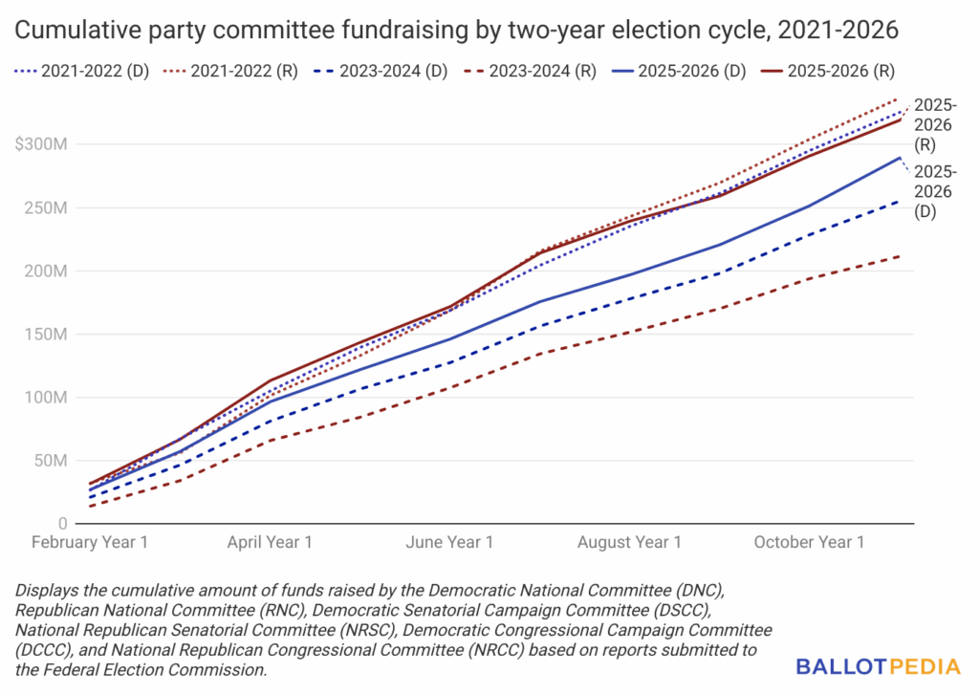979x694 pixels.
Task: Click the 150M y-axis label
Action: point(43,335)
